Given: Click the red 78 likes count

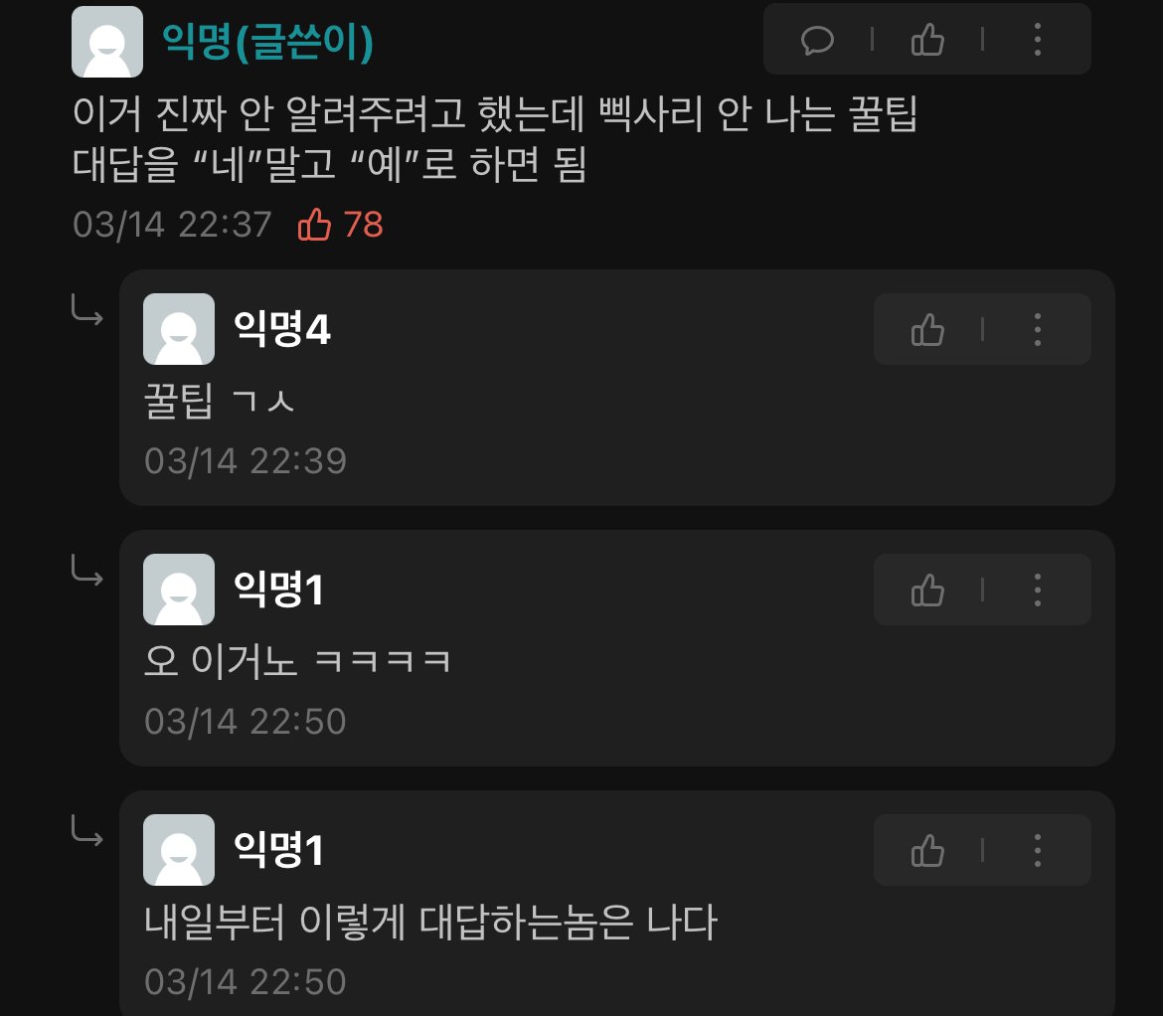Looking at the screenshot, I should [x=363, y=224].
